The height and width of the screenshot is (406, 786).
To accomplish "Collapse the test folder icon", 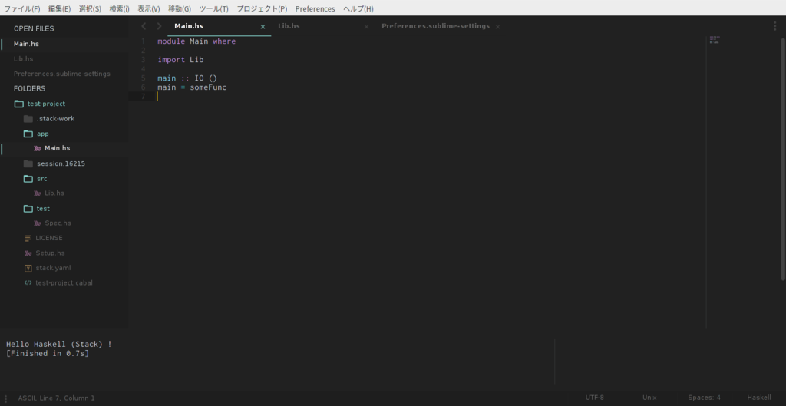I will pyautogui.click(x=28, y=209).
